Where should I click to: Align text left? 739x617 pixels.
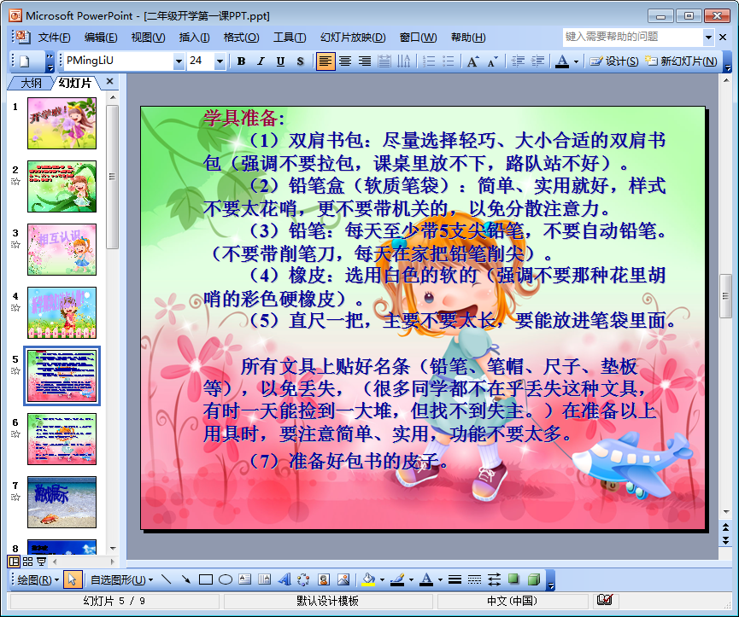326,61
